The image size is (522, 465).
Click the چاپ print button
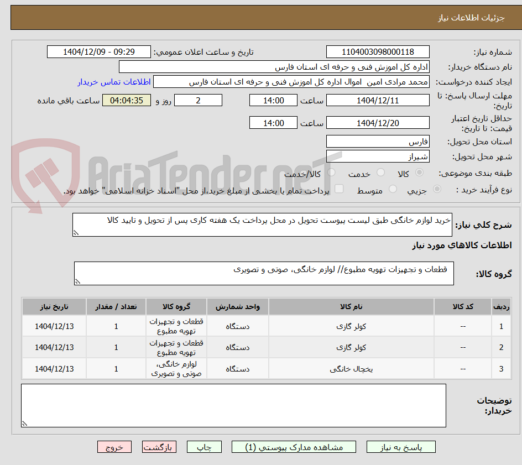coord(204,447)
